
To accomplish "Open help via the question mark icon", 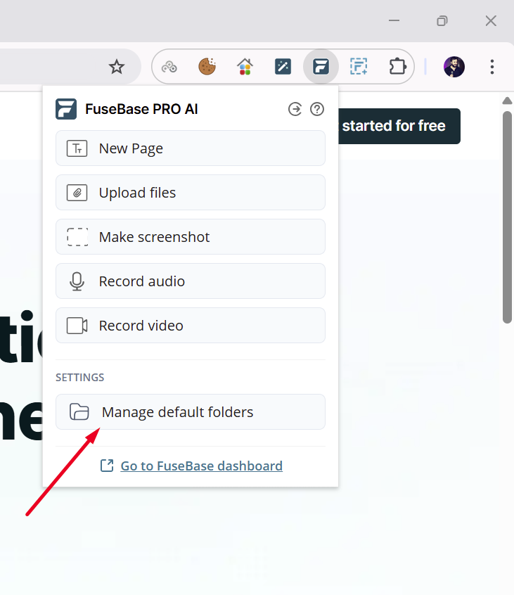I will pos(317,109).
